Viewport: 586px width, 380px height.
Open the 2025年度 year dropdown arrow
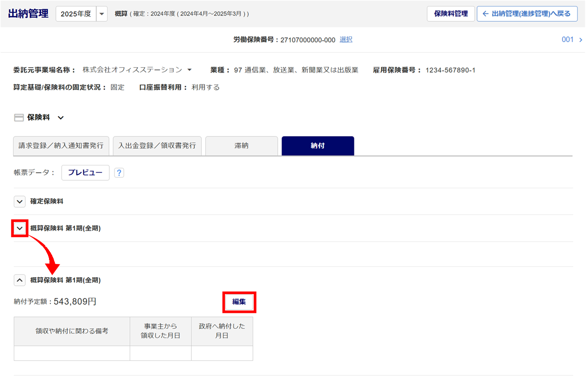click(x=102, y=14)
